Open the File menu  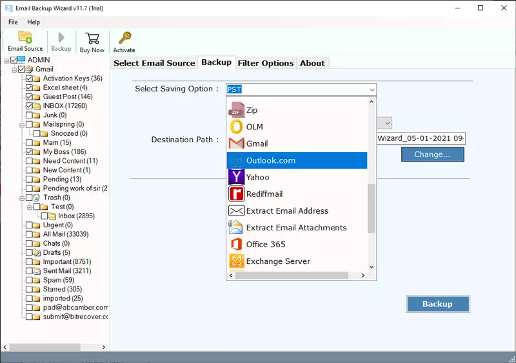click(x=13, y=22)
